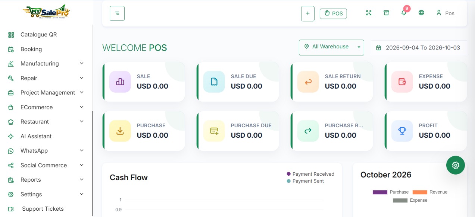Toggle the Expense gray legend swatch

coord(400,200)
